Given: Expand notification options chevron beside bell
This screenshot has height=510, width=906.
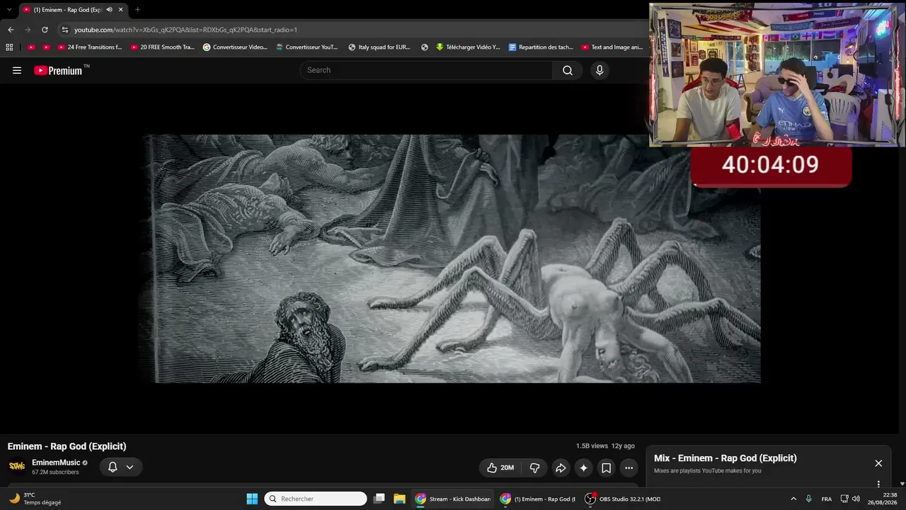Looking at the screenshot, I should pos(130,467).
